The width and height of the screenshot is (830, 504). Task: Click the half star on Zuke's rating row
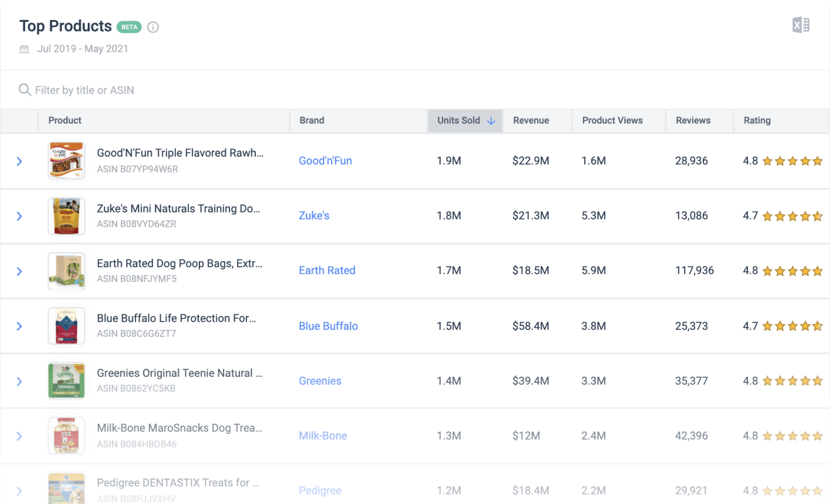tap(817, 216)
